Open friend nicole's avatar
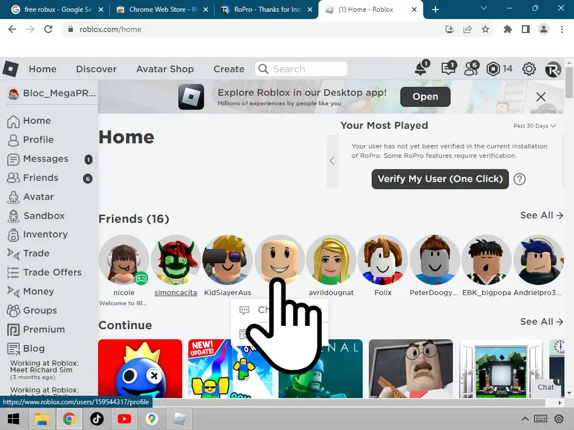The width and height of the screenshot is (574, 430). (x=124, y=260)
